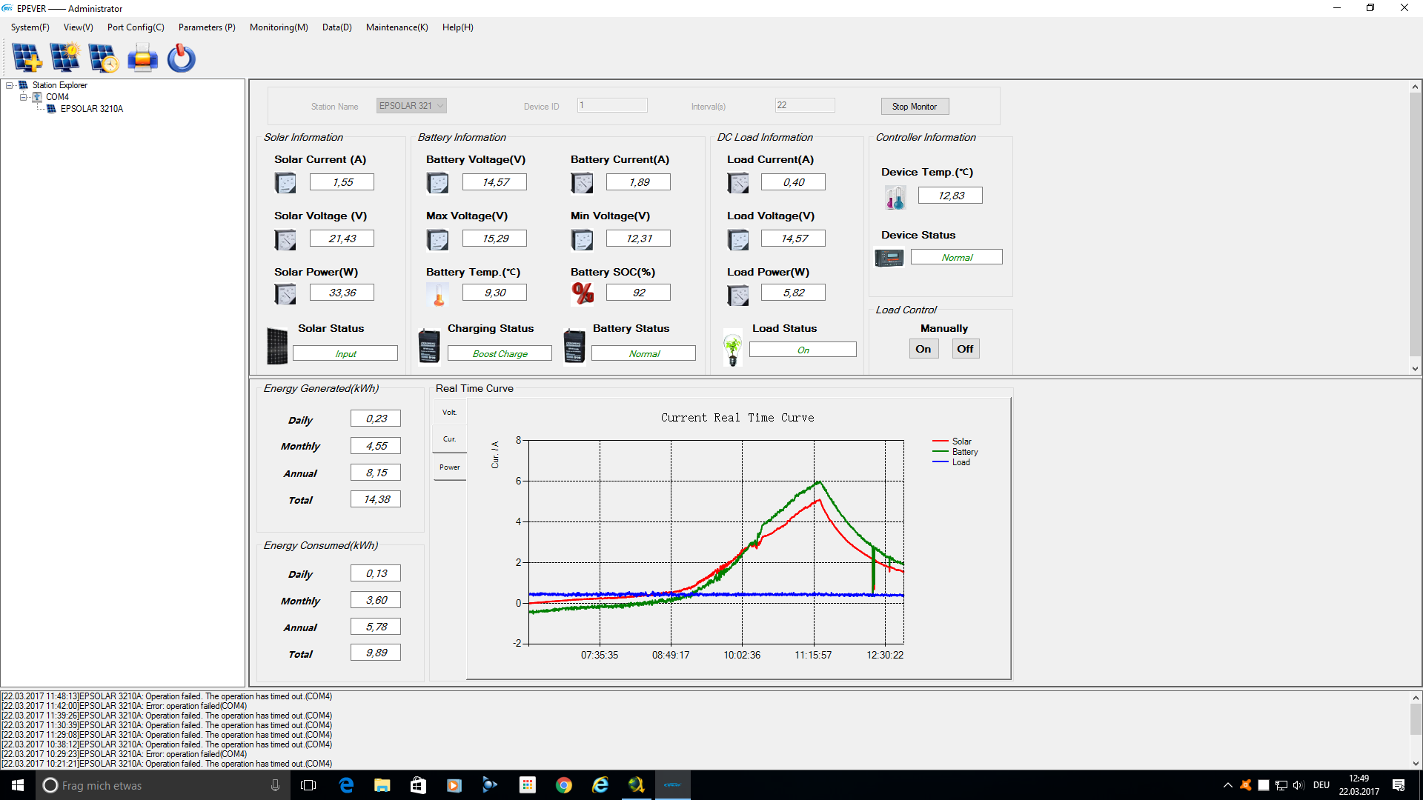Image resolution: width=1423 pixels, height=800 pixels.
Task: Click the Interval(s) input field
Action: tap(805, 105)
